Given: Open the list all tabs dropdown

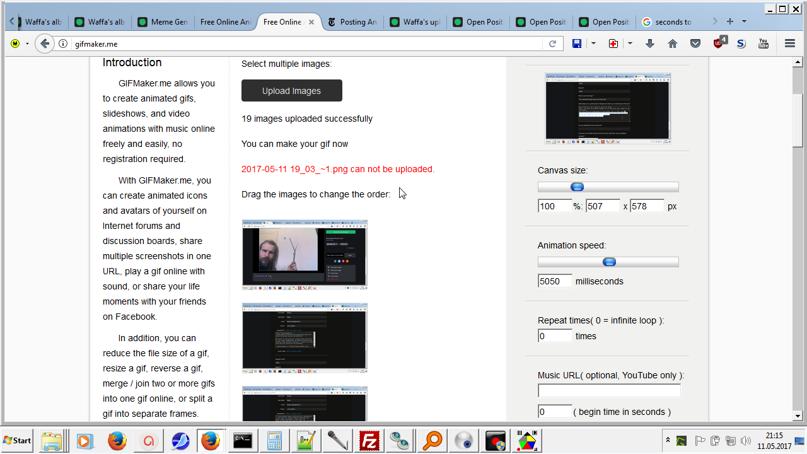Looking at the screenshot, I should point(744,21).
